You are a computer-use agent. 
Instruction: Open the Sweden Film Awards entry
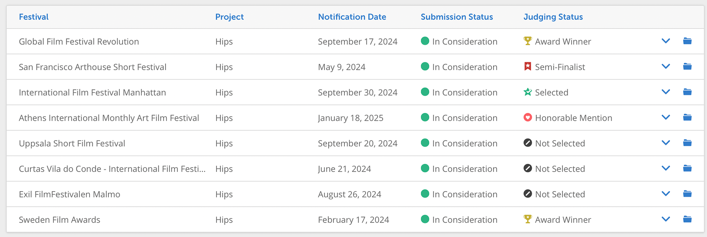coord(59,220)
